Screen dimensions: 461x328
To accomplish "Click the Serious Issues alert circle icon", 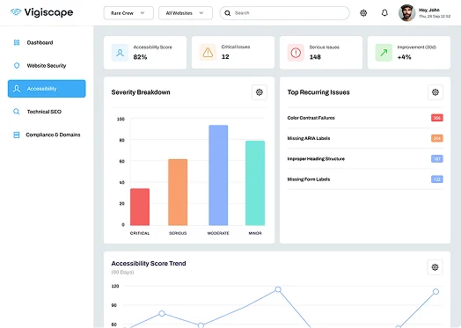I will 296,53.
